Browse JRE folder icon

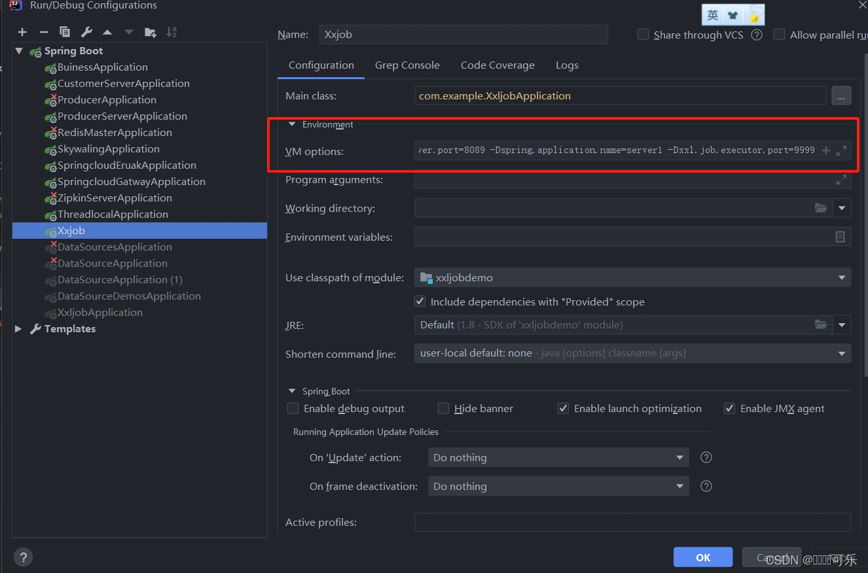click(821, 324)
